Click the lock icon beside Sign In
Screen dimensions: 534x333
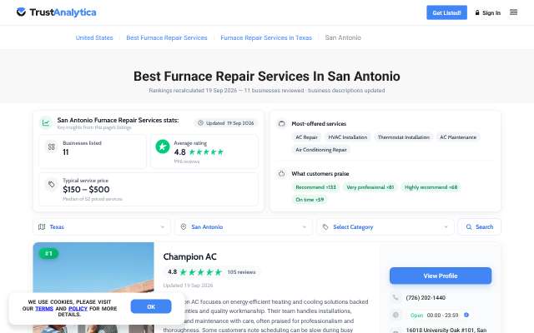pos(477,12)
